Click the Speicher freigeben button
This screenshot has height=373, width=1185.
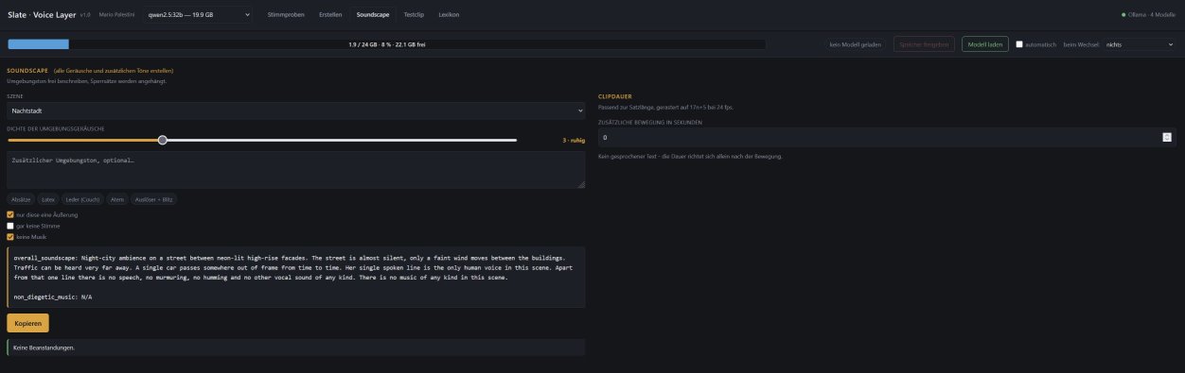click(924, 44)
